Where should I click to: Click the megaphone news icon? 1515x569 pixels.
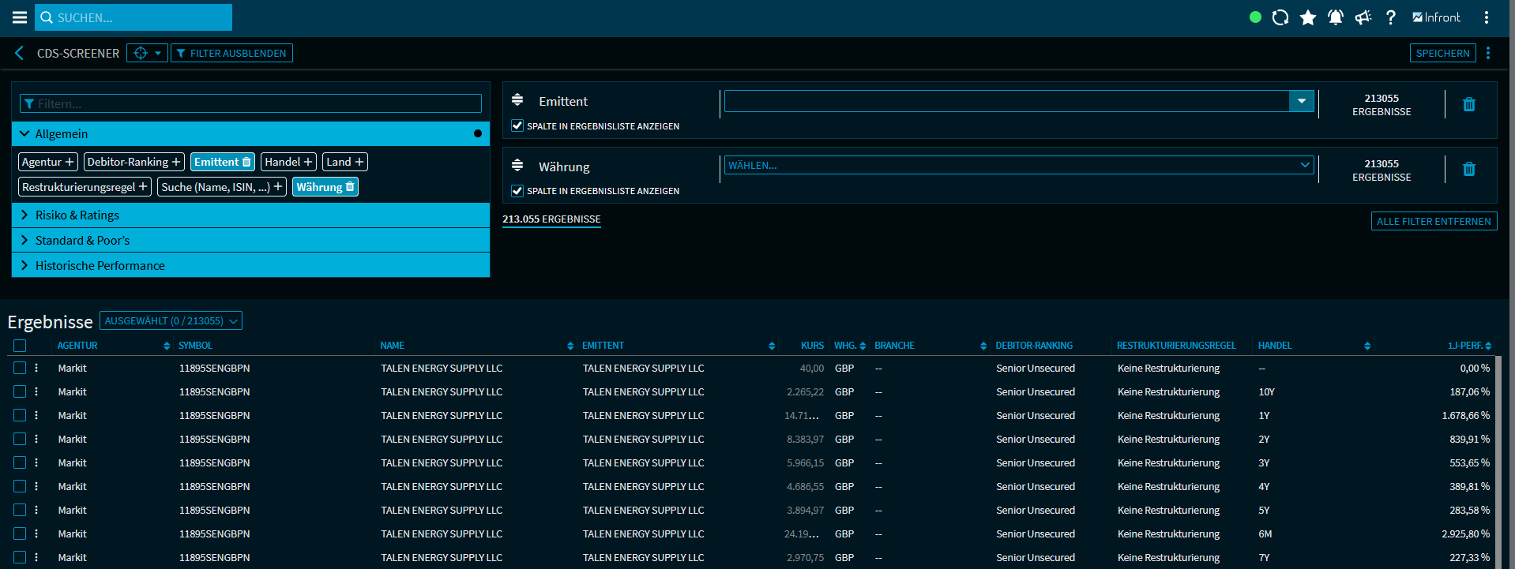[1363, 17]
